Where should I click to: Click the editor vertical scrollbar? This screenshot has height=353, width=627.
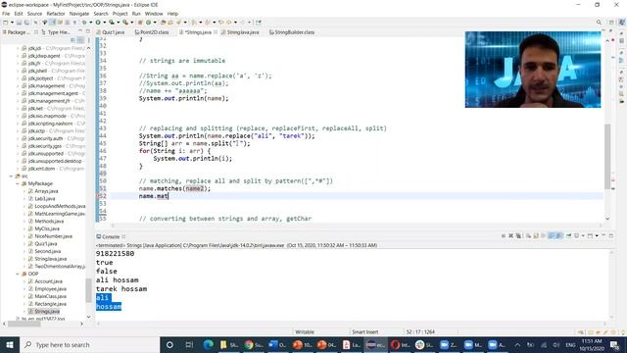tap(607, 156)
